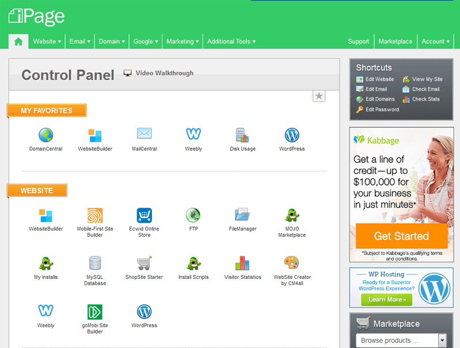Launch WebsiteBuilder from My Favorites

95,139
